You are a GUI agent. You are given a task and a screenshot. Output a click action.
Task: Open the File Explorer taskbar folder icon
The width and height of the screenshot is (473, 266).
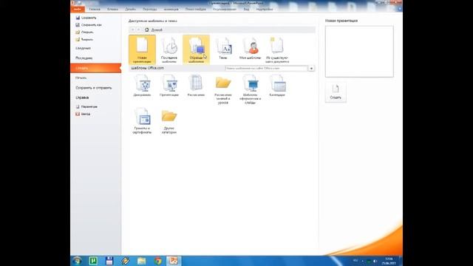point(141,261)
